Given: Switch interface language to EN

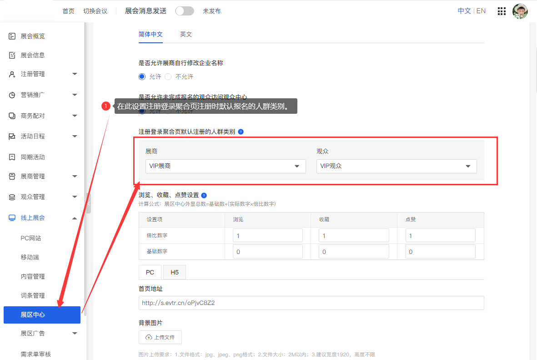Looking at the screenshot, I should coord(481,10).
